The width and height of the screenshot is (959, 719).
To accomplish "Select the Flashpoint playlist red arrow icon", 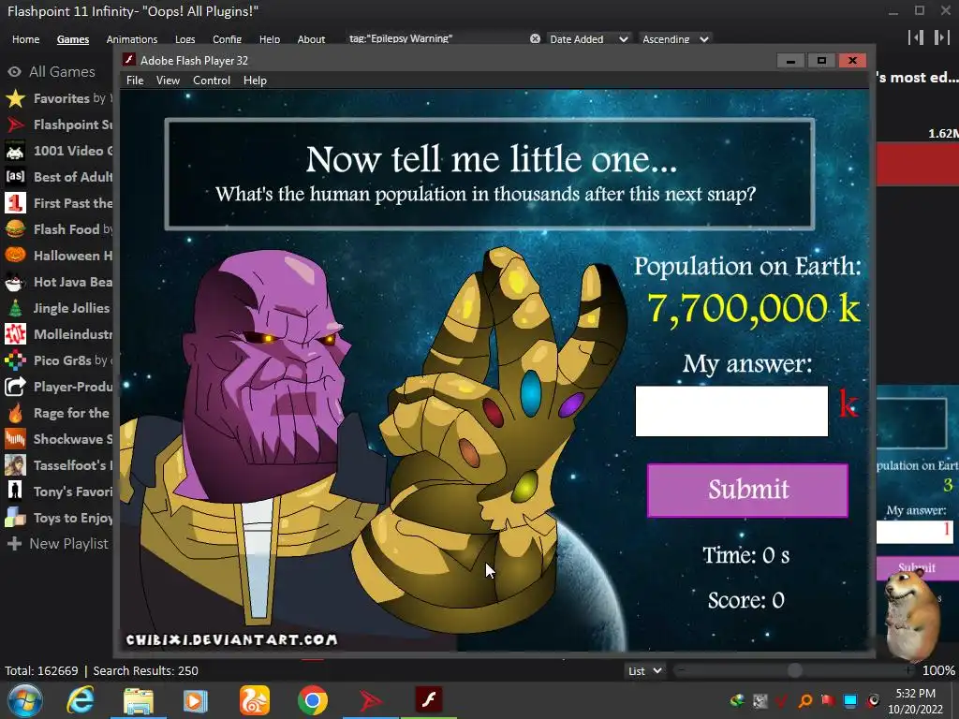I will coord(15,125).
